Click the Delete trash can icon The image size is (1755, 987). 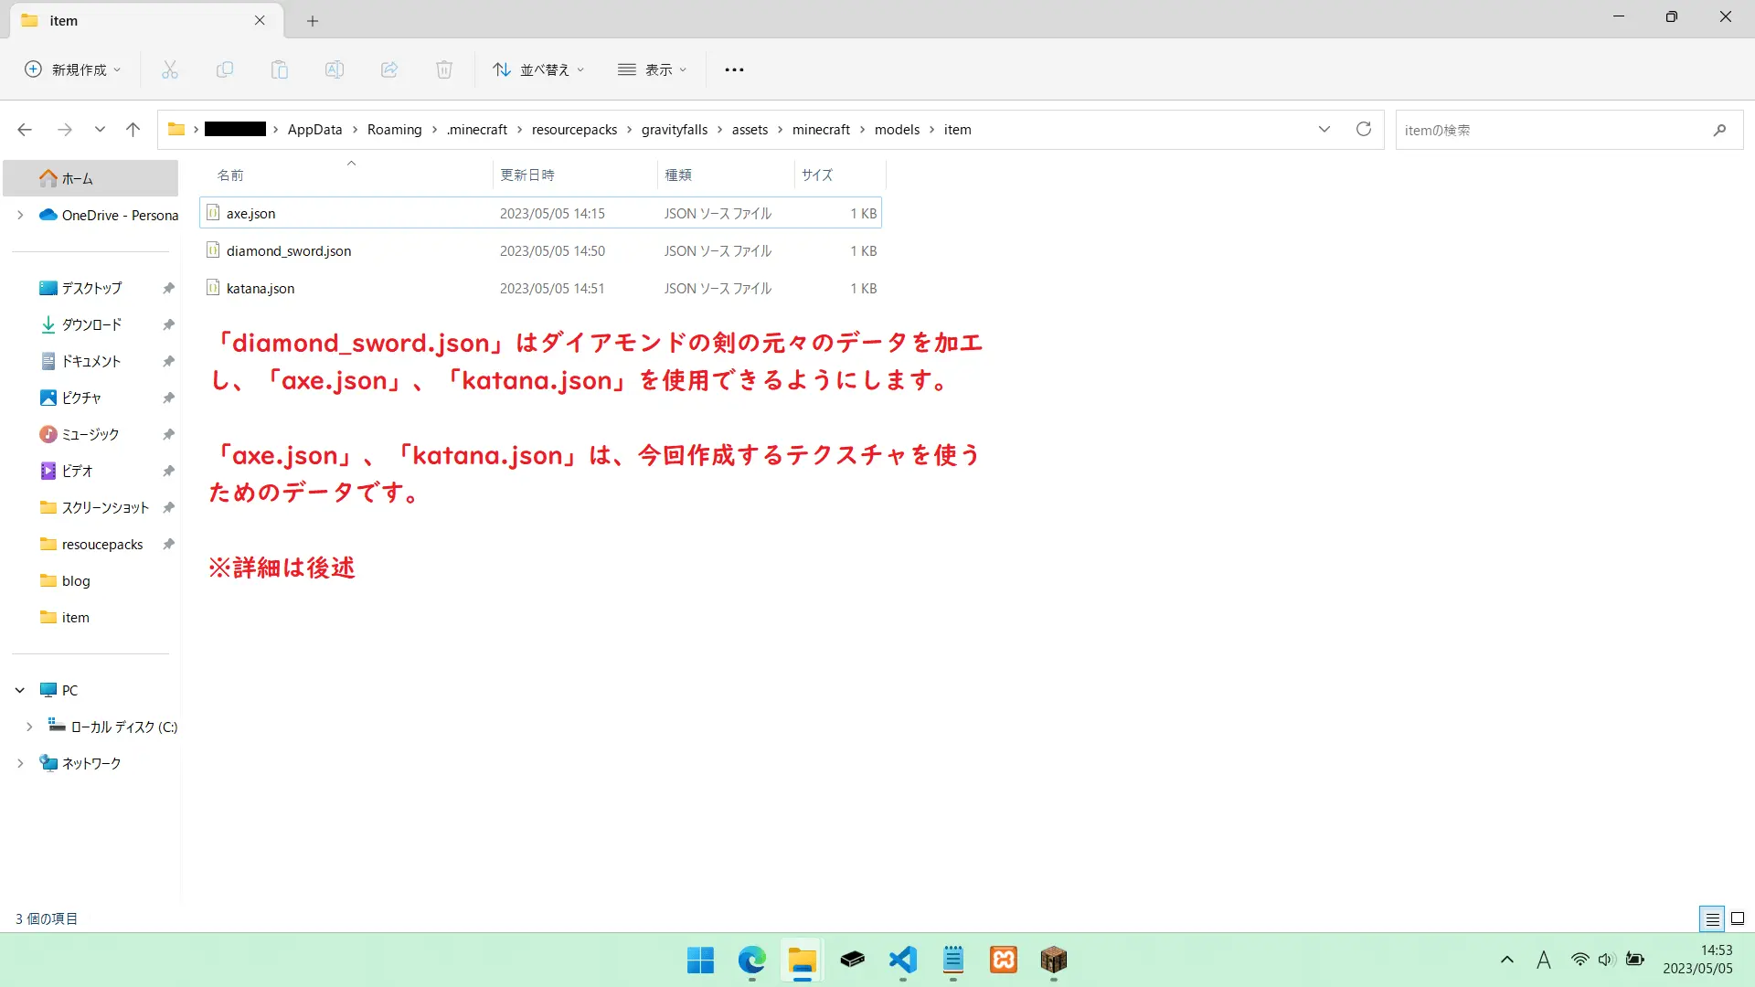point(444,69)
